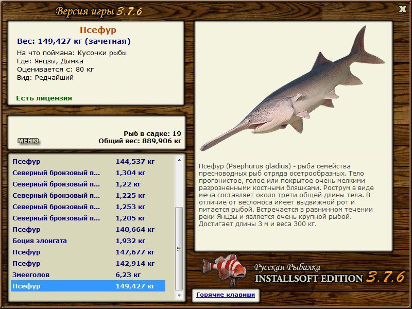This screenshot has width=412, height=309.
Task: Close the fish window with the X
Action: click(403, 9)
